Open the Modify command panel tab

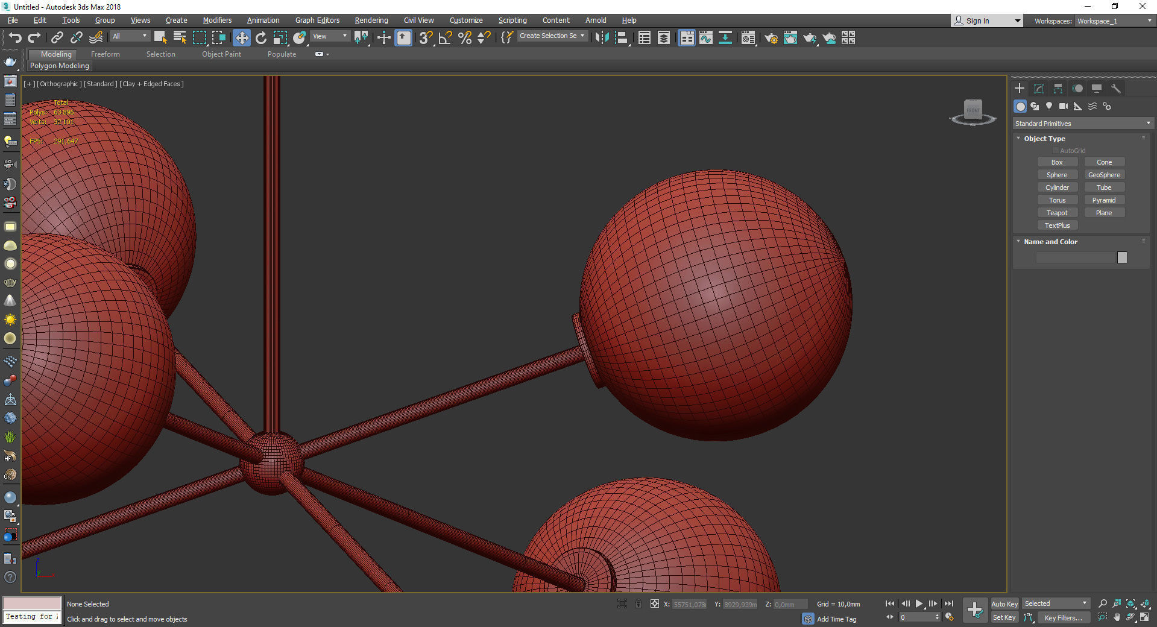coord(1039,89)
